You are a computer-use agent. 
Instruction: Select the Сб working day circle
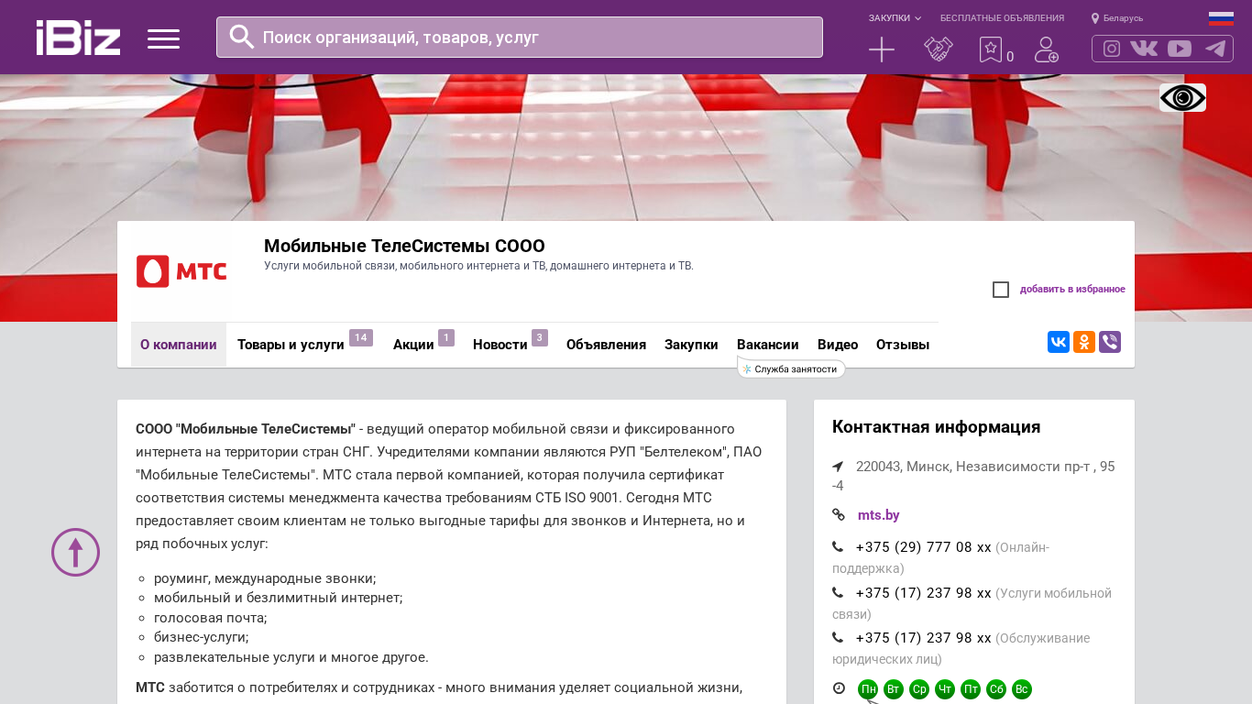[996, 689]
